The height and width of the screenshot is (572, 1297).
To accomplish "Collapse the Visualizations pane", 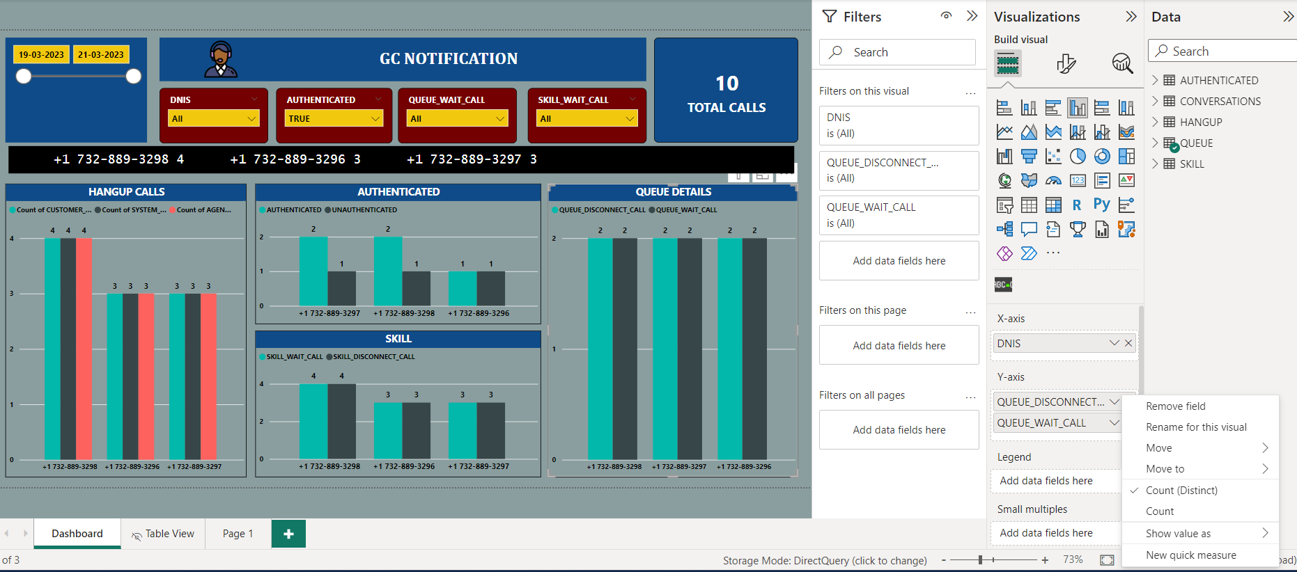I will click(1131, 16).
